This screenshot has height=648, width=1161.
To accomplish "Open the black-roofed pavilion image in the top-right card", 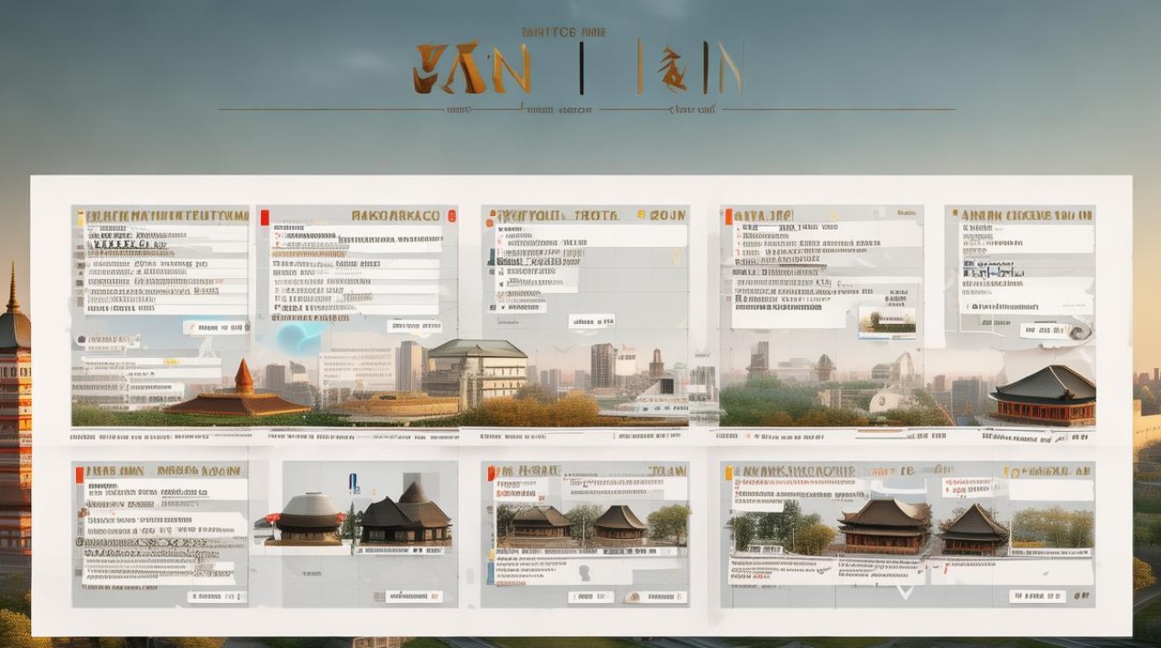I will click(1044, 396).
